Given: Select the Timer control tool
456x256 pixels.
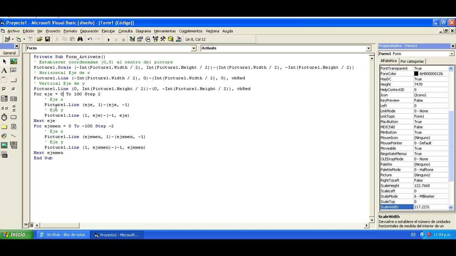Looking at the screenshot, I should 4,117.
